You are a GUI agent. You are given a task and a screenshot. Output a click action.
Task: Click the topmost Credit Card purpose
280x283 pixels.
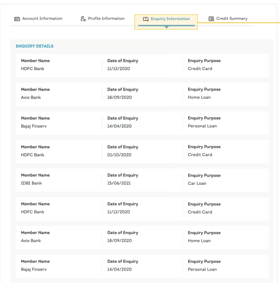(200, 69)
